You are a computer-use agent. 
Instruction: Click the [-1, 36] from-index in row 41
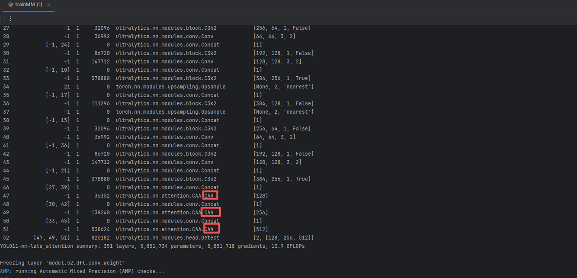58,145
